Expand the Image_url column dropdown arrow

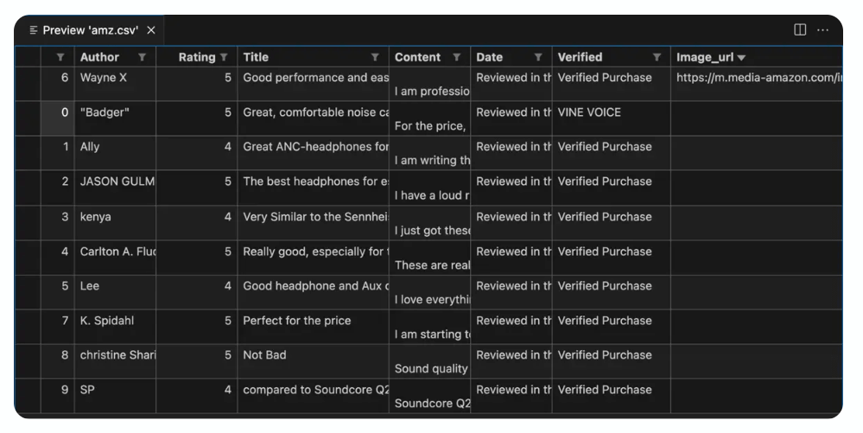pos(741,58)
